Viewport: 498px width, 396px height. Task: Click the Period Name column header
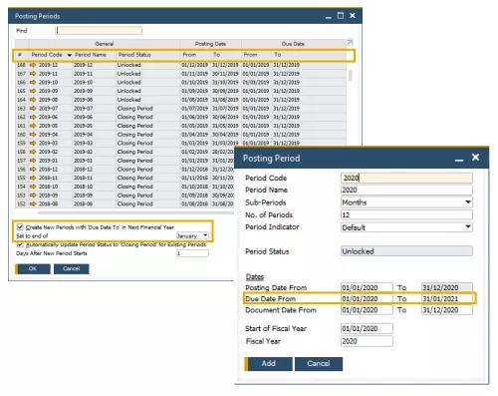91,55
